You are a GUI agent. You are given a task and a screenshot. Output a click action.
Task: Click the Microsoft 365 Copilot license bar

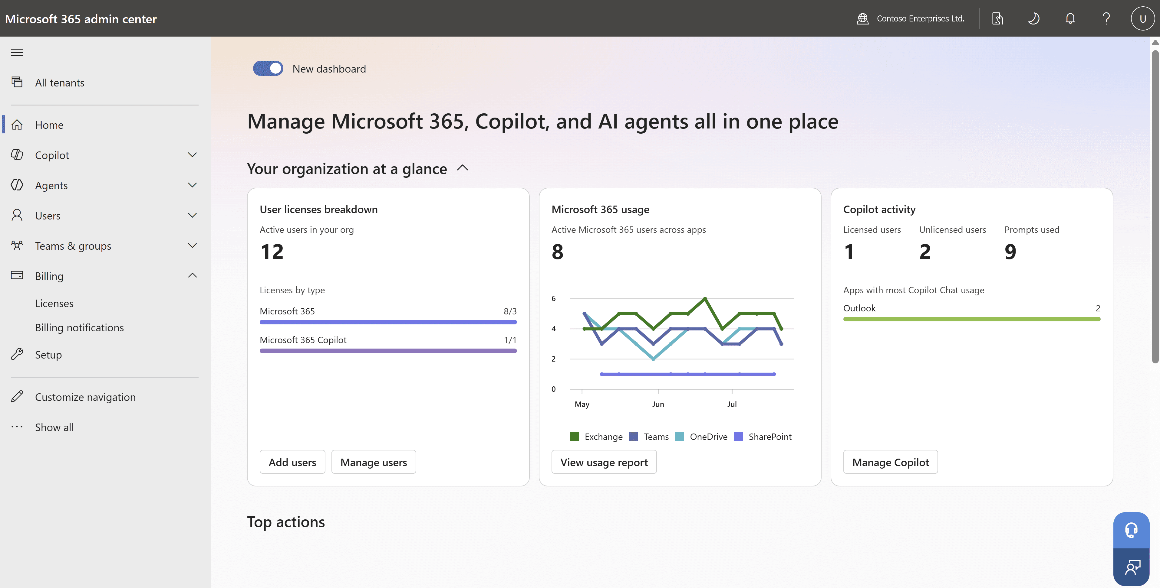coord(388,351)
